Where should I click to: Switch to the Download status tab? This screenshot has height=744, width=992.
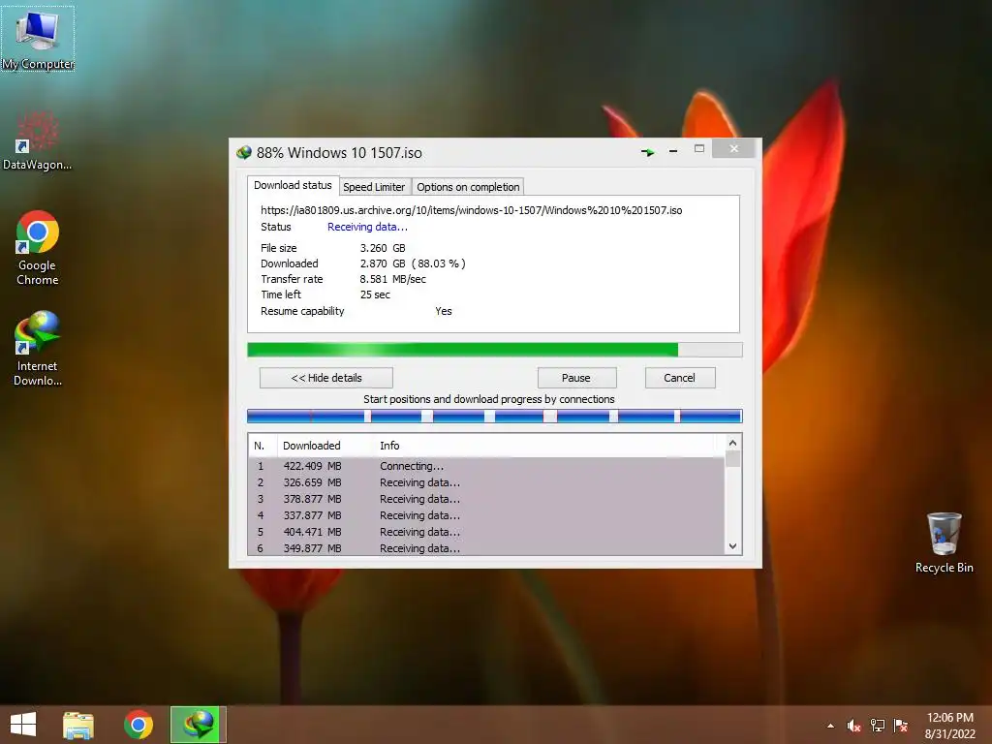[293, 185]
